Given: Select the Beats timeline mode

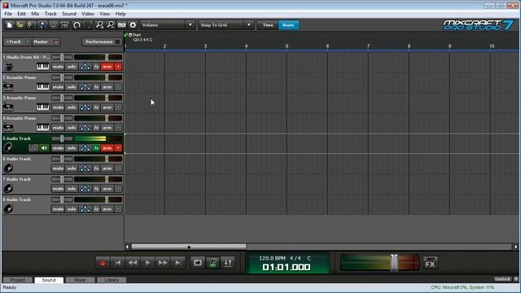Looking at the screenshot, I should (288, 25).
